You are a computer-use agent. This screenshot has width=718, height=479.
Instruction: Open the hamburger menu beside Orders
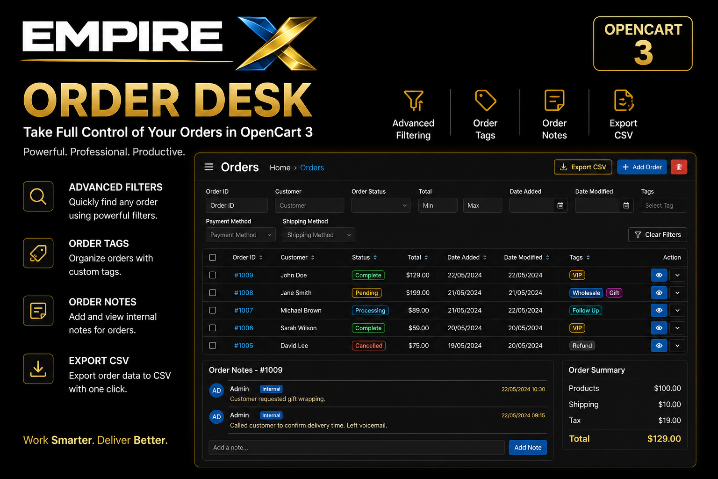click(209, 167)
